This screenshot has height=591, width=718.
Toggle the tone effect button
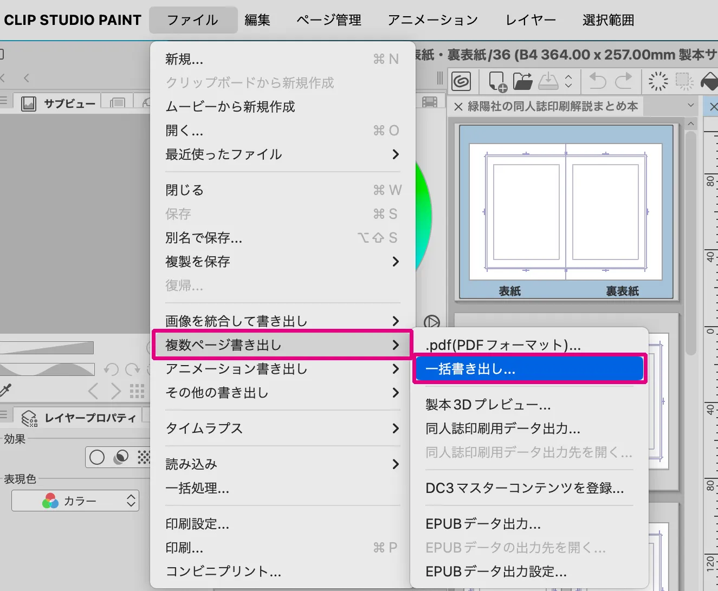pos(121,457)
